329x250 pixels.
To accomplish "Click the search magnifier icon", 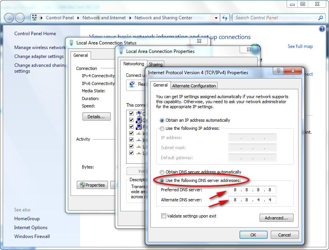I will point(321,18).
